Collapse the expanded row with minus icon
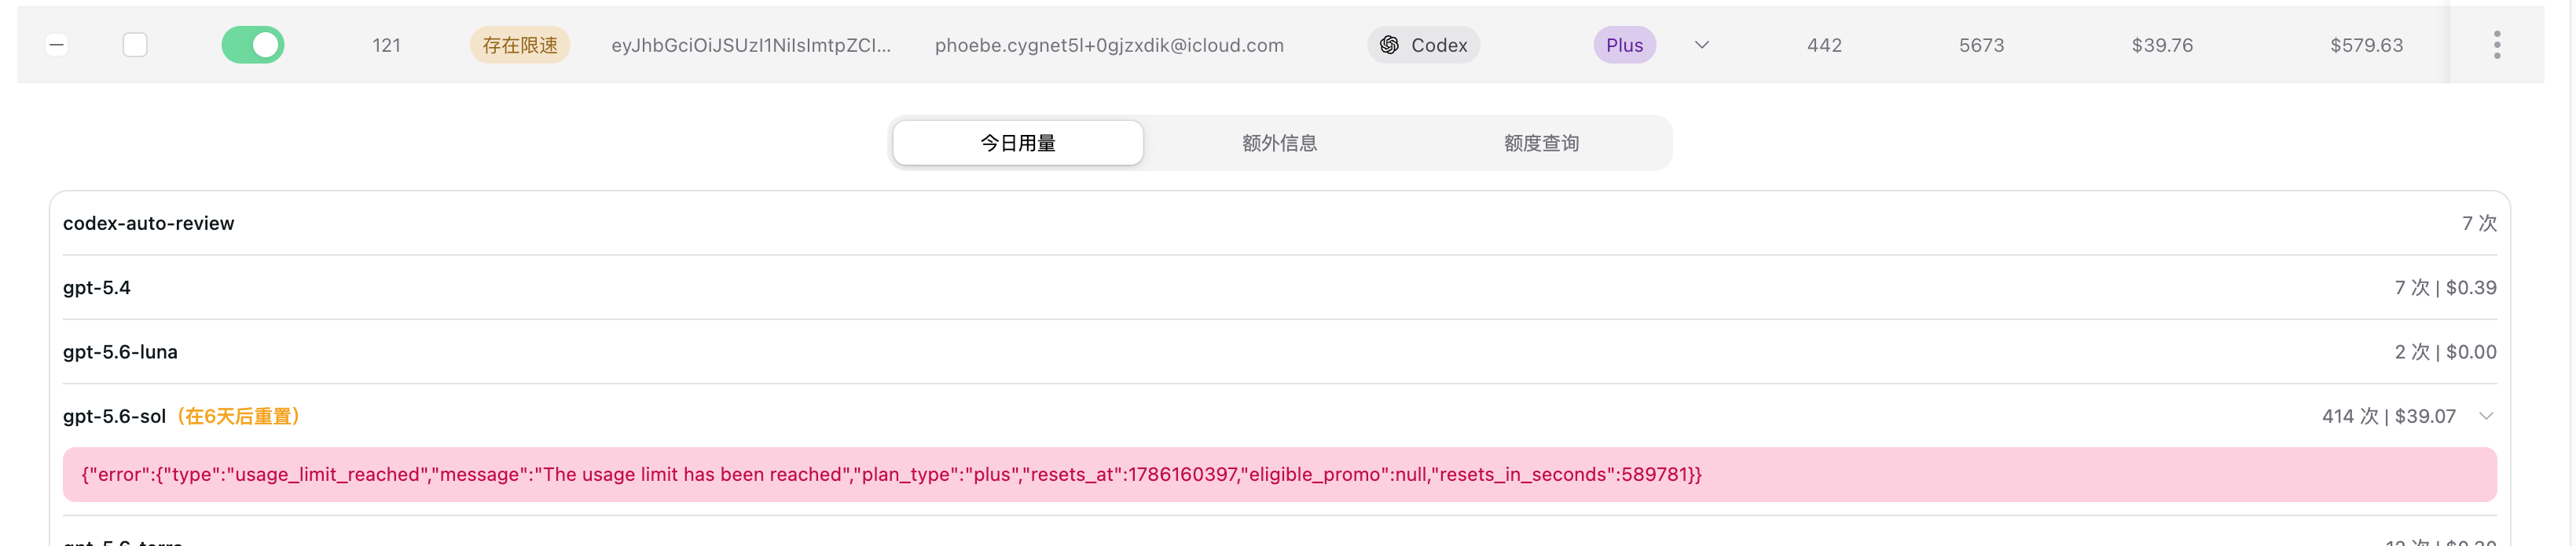The height and width of the screenshot is (546, 2576). tap(57, 45)
